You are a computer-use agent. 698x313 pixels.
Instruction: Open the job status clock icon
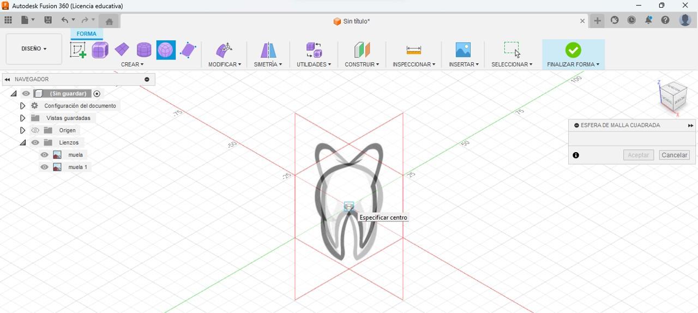coord(631,20)
